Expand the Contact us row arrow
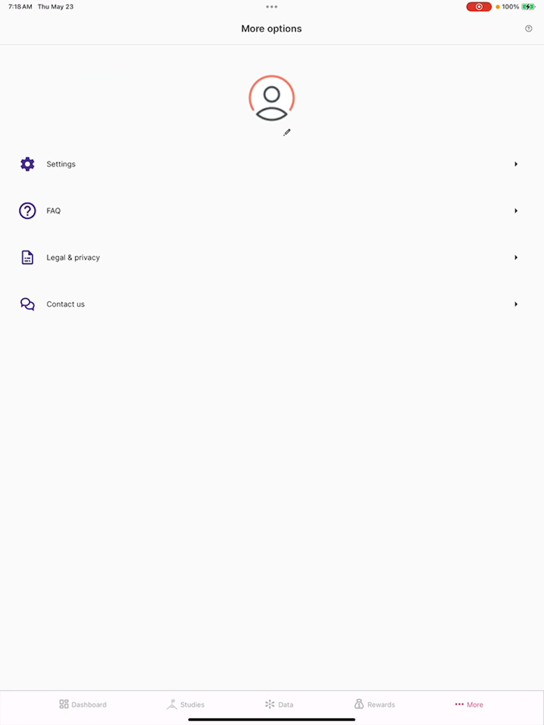This screenshot has height=725, width=544. pyautogui.click(x=516, y=304)
